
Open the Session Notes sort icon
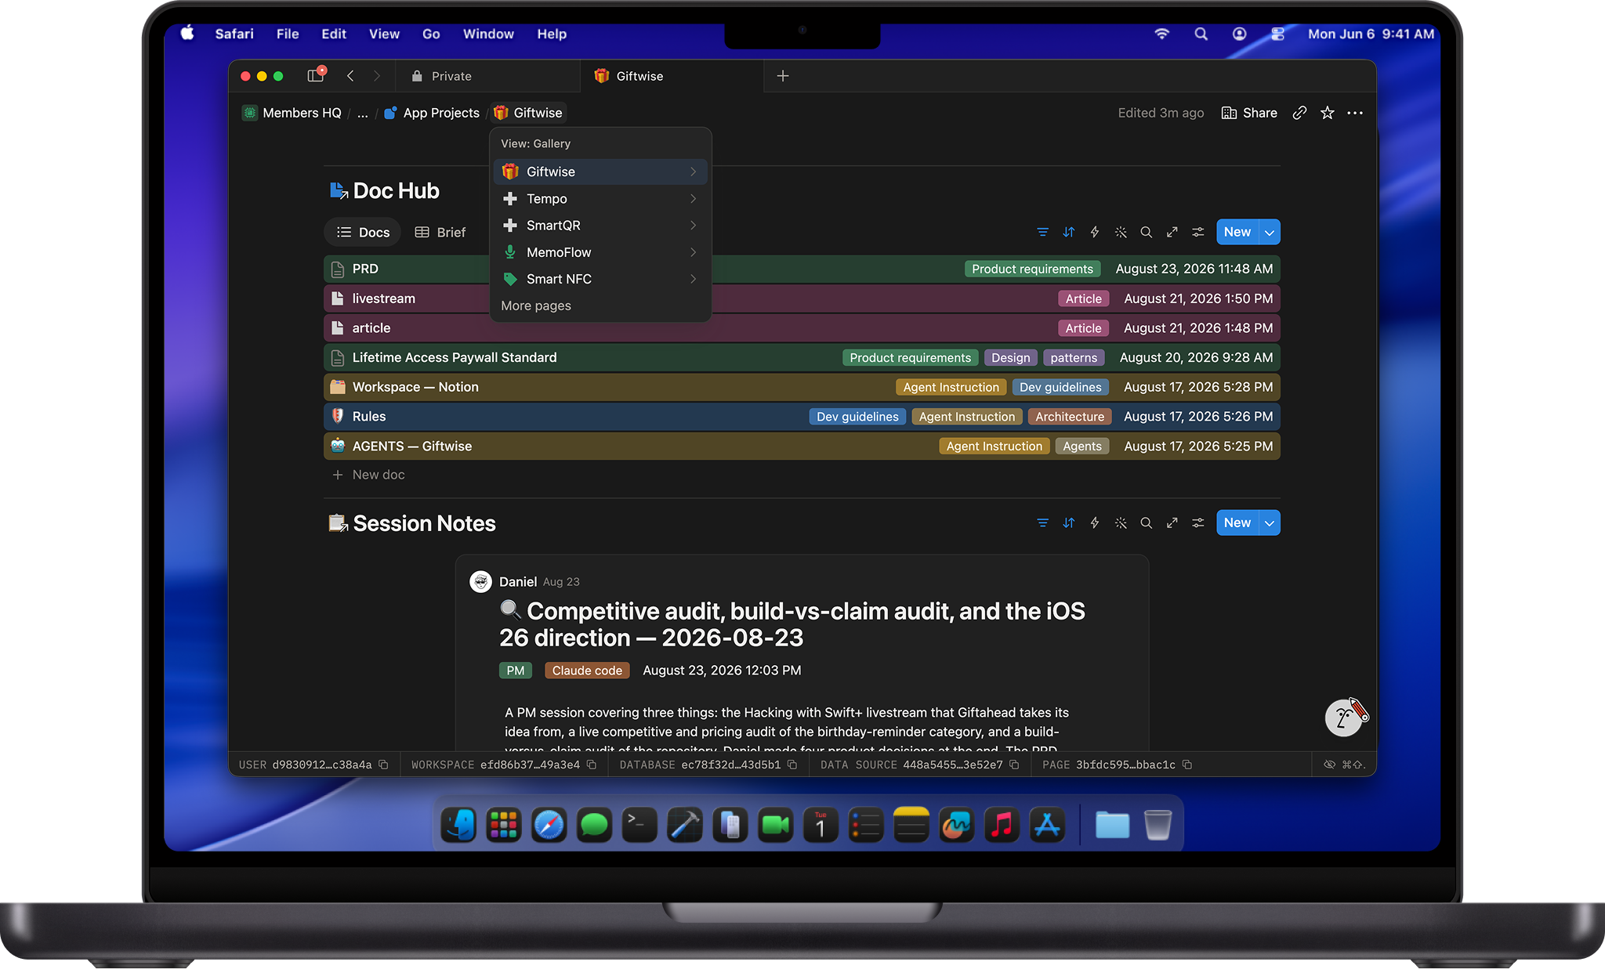point(1069,522)
